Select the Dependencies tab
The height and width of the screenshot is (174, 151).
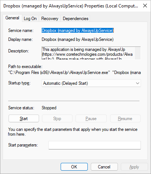click(x=75, y=19)
